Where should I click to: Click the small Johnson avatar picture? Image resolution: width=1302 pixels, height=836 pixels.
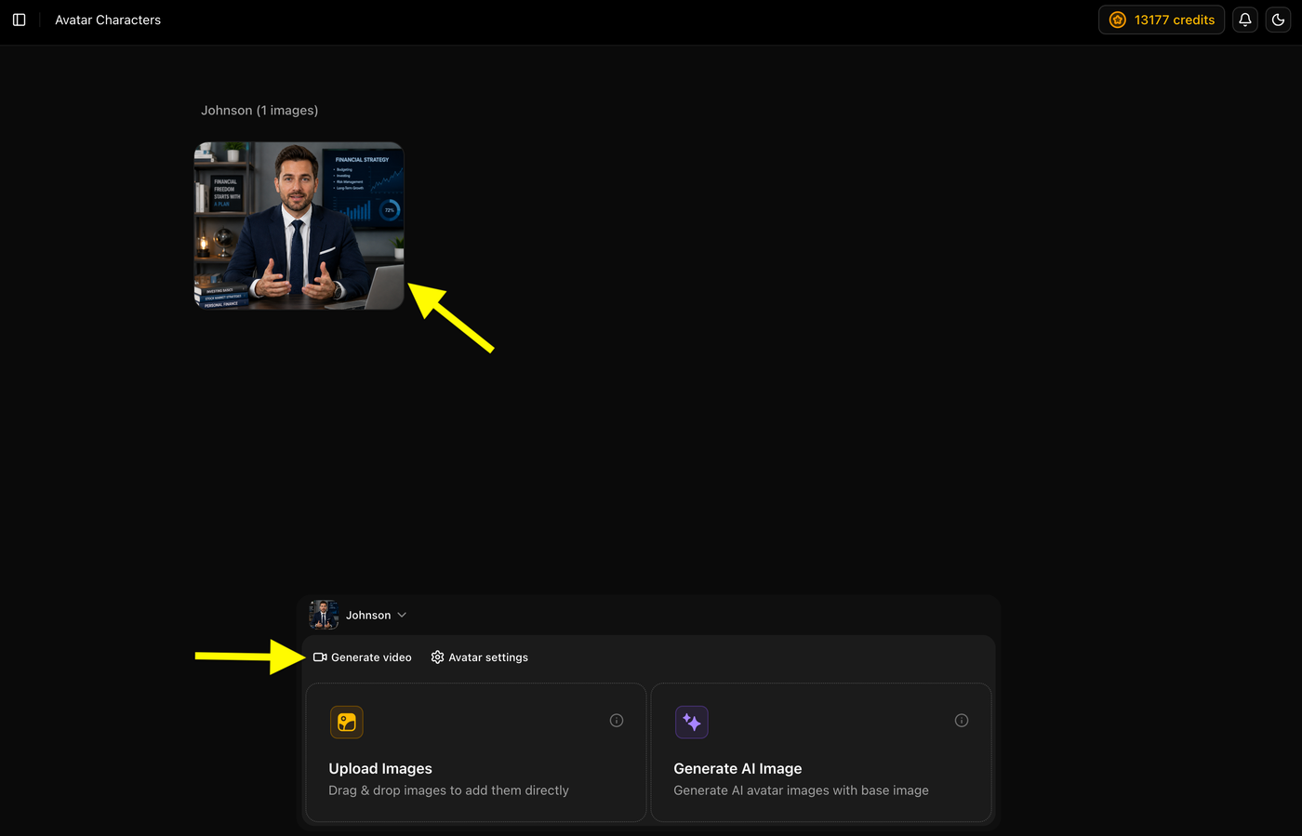(x=324, y=615)
